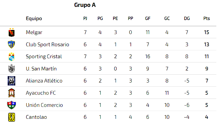This screenshot has width=218, height=125.
Task: Click the DG column header
Action: coord(187,18)
